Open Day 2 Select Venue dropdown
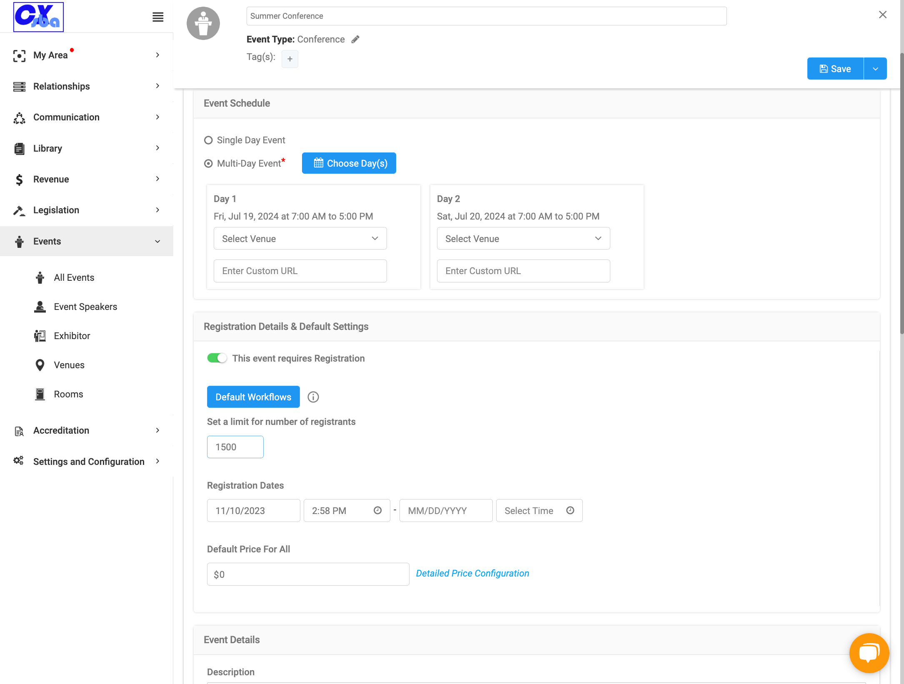 click(x=523, y=239)
